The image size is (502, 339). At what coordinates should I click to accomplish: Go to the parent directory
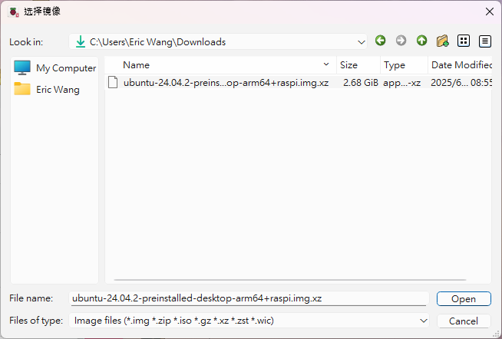click(421, 41)
